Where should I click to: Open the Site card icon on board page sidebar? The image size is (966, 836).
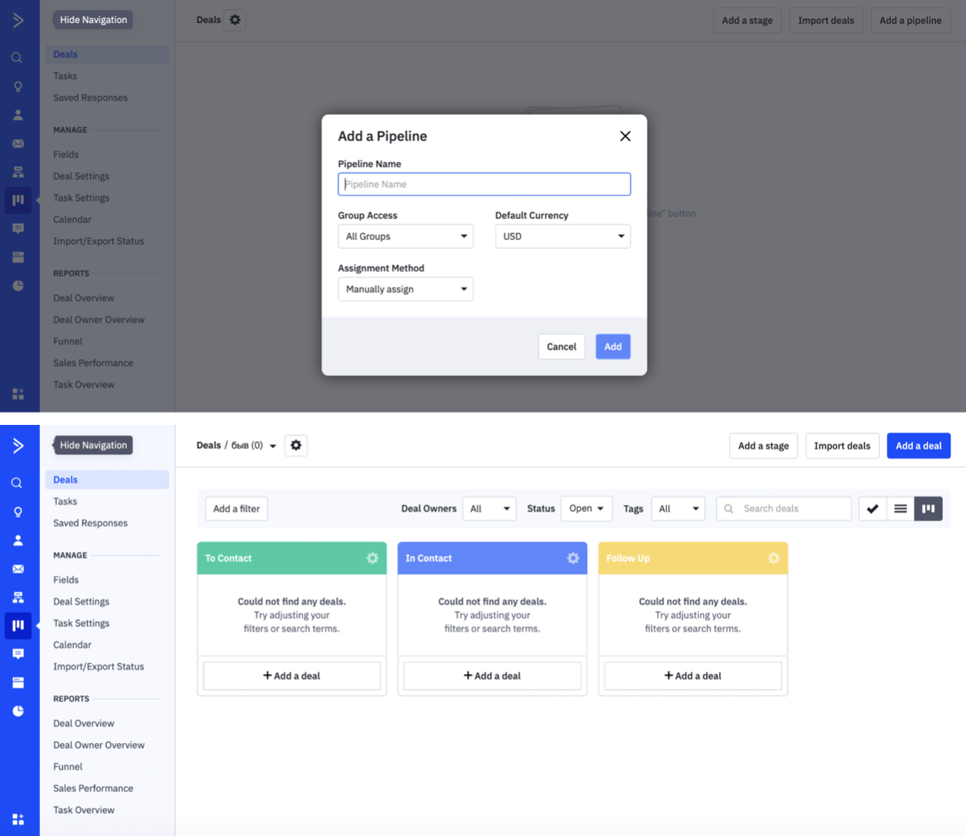point(18,682)
